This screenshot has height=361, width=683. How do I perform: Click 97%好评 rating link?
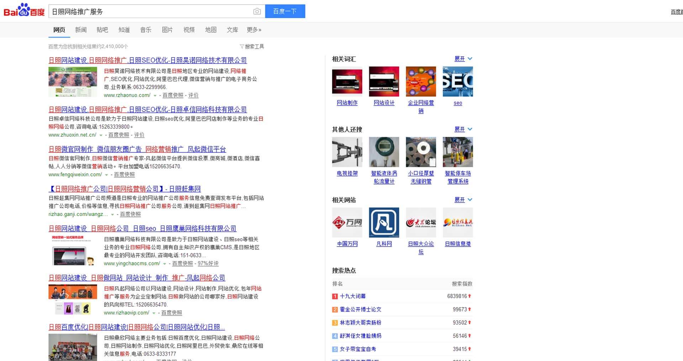click(x=208, y=264)
